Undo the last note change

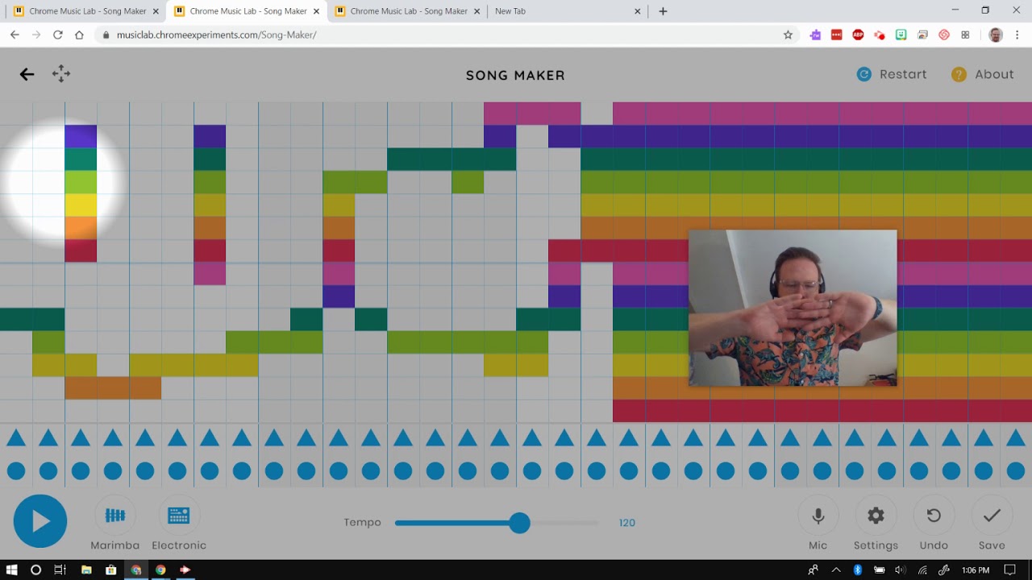[x=934, y=516]
